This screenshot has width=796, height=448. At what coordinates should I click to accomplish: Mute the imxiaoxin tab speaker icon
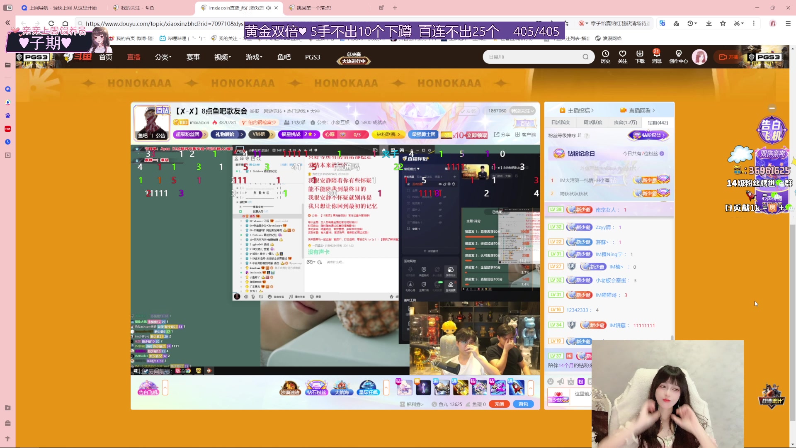(269, 8)
